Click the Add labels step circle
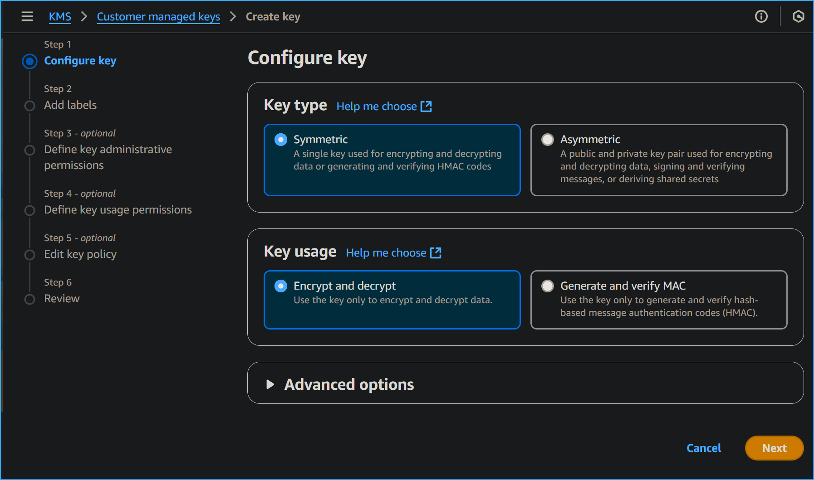This screenshot has height=480, width=814. coord(29,106)
